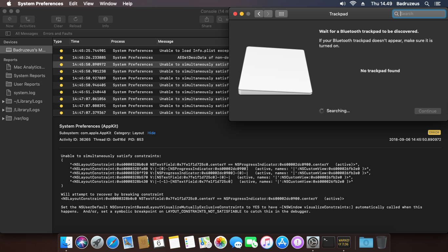Open Maps from the Dock
448x252 pixels.
[x=205, y=242]
